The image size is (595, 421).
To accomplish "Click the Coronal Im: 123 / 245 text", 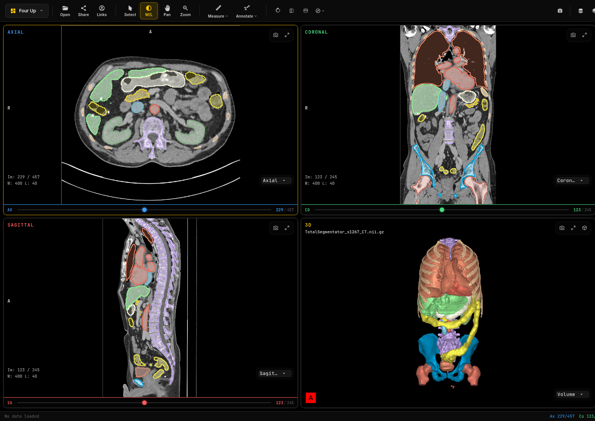I will tap(321, 177).
